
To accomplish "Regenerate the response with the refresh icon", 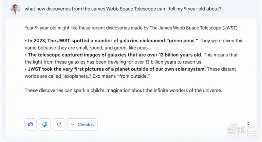I will (x=59, y=124).
